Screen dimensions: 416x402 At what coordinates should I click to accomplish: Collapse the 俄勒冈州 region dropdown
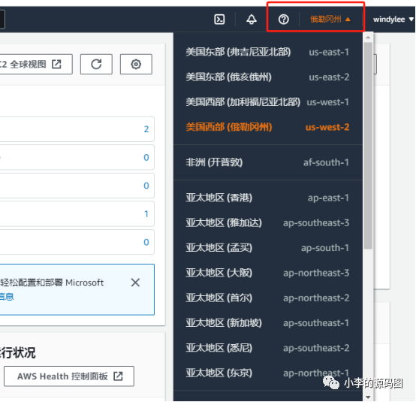330,20
